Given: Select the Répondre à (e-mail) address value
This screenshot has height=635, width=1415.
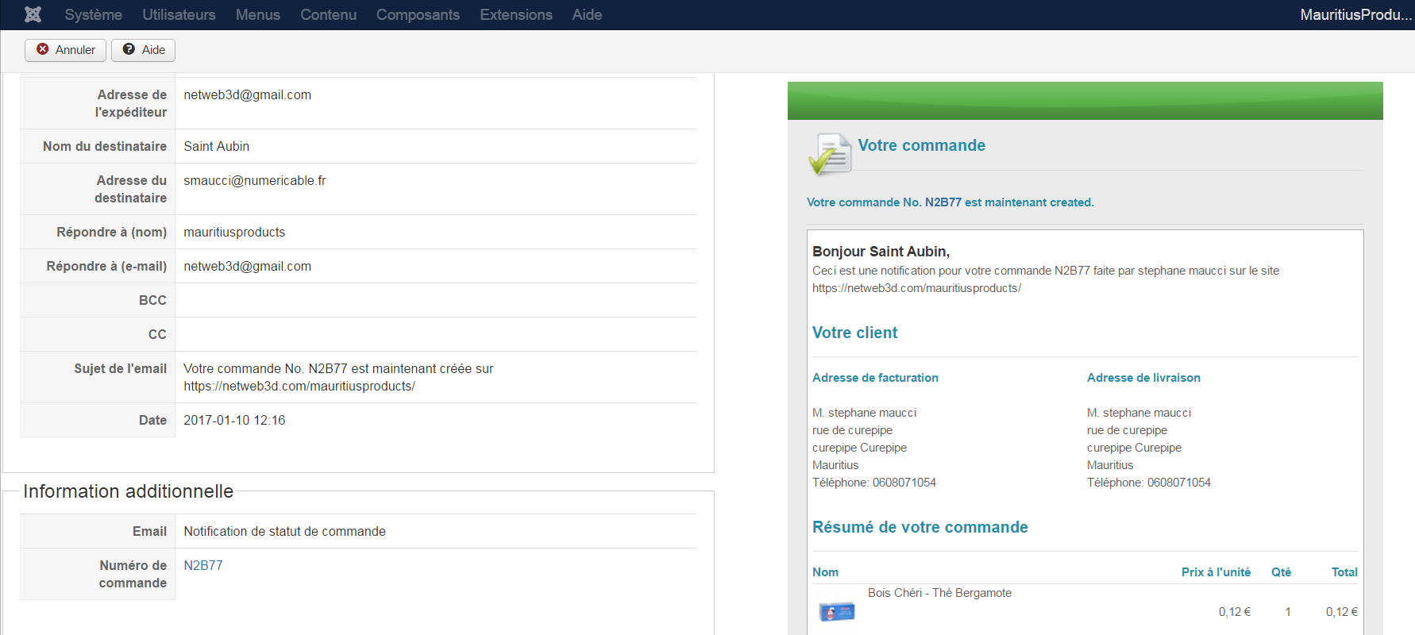Looking at the screenshot, I should pyautogui.click(x=248, y=266).
